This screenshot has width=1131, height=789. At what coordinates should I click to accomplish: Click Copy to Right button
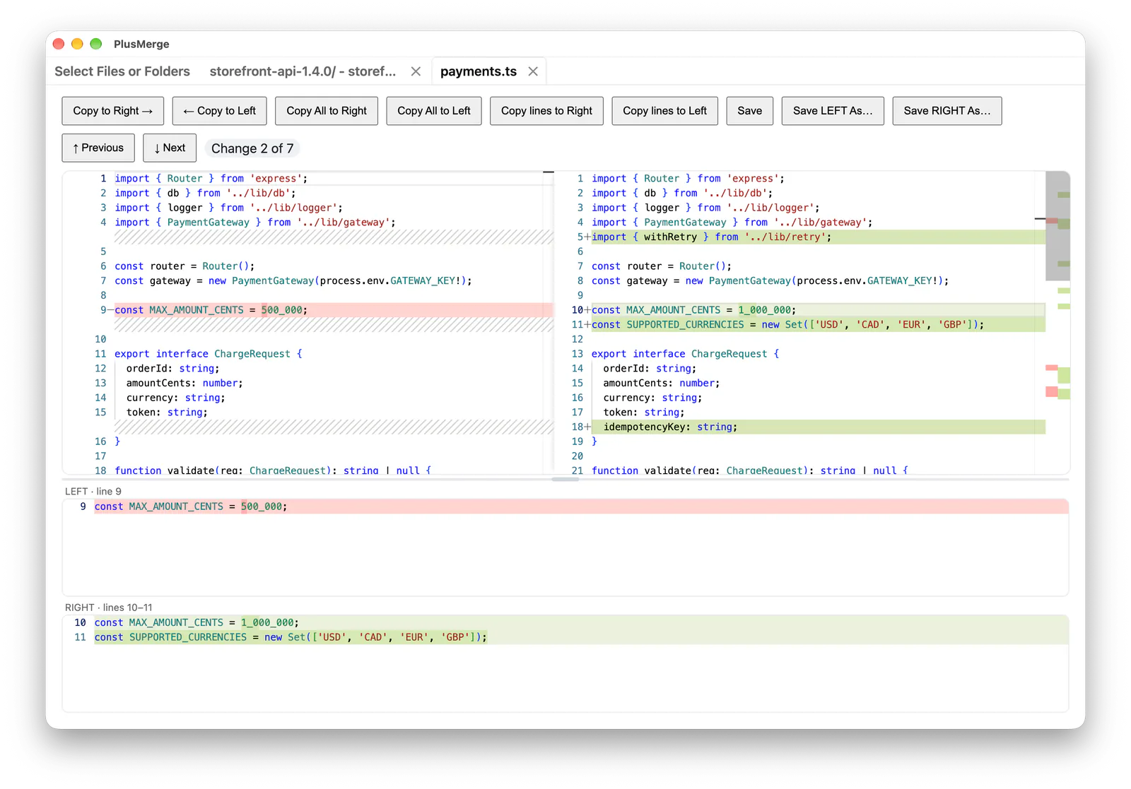(113, 111)
